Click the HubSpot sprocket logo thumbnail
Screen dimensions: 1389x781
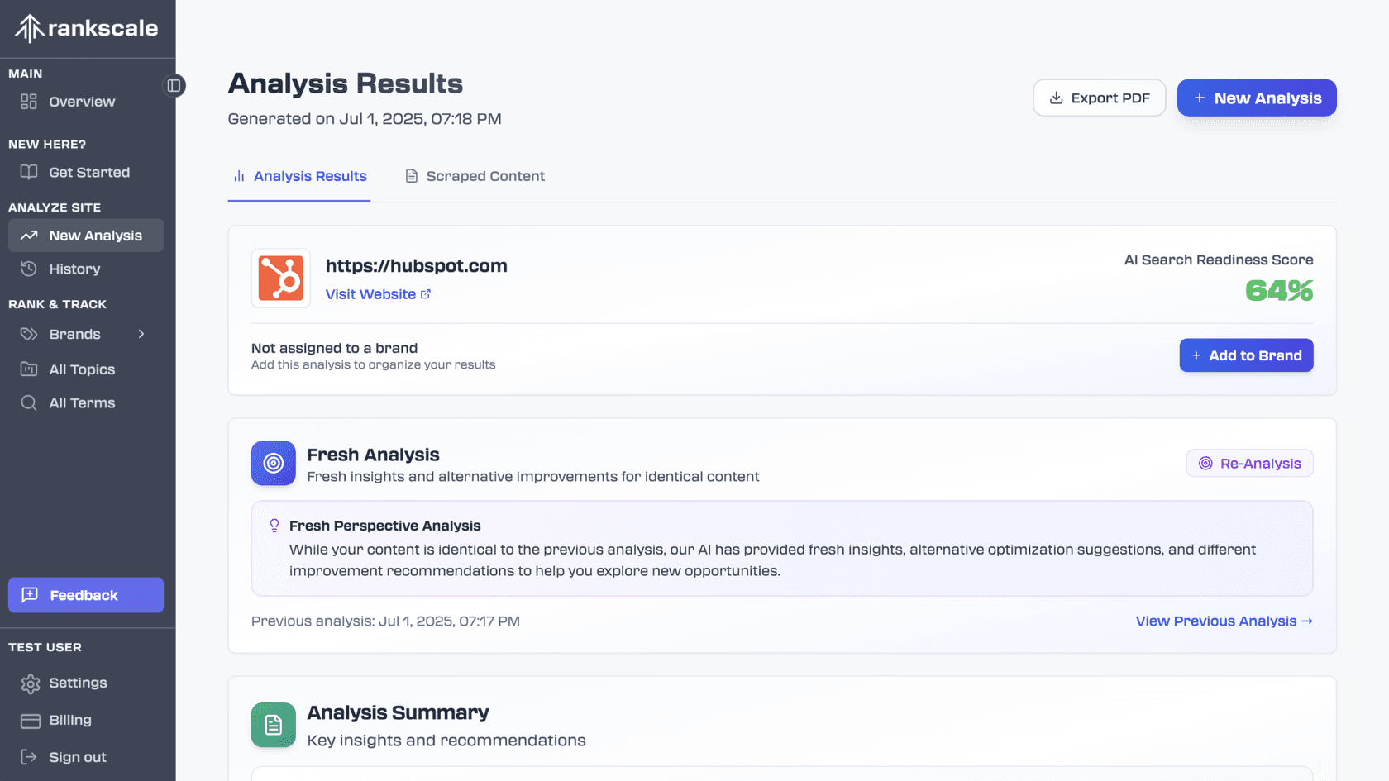[x=280, y=279]
